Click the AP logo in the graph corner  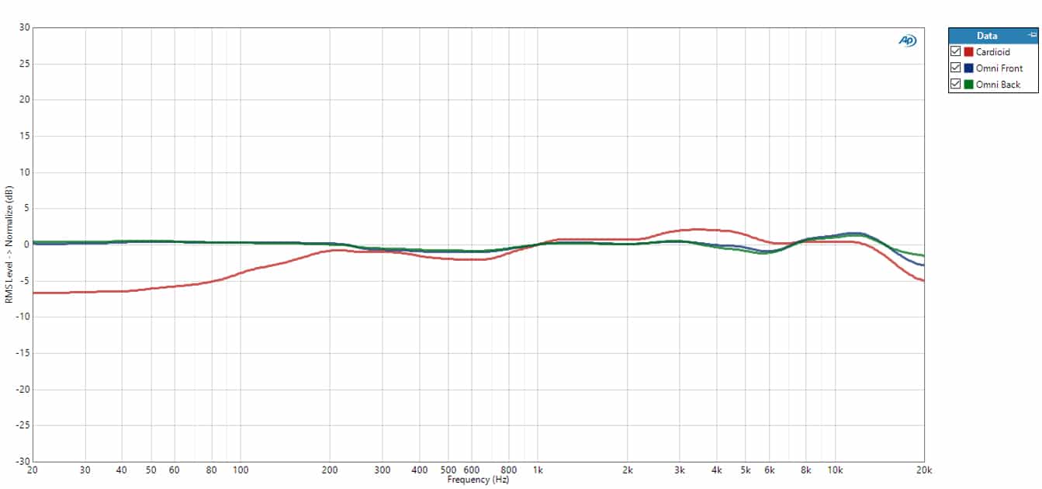[907, 40]
